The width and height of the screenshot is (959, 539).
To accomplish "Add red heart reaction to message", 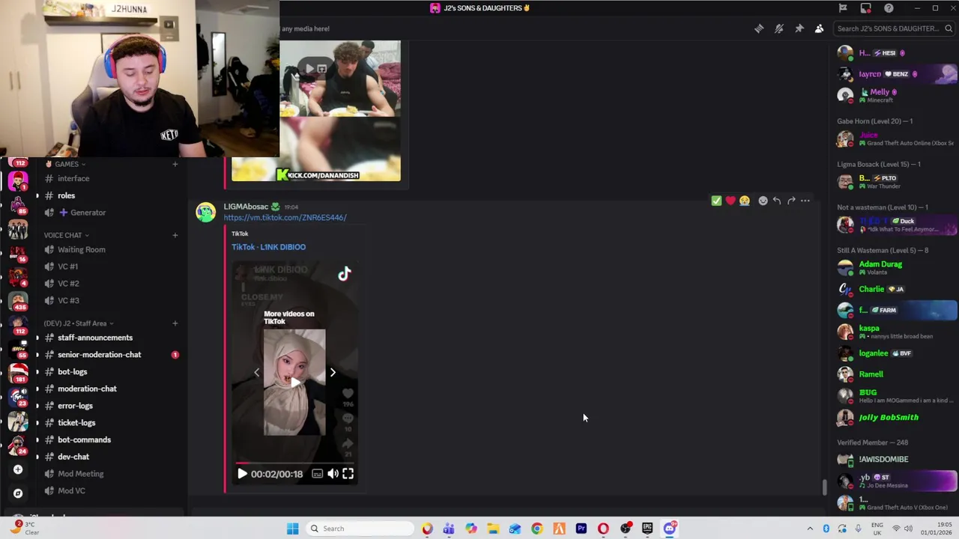I will [730, 201].
